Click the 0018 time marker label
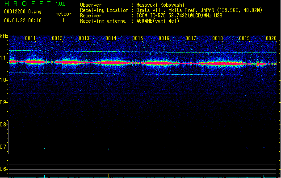This screenshot has width=281, height=178. [x=218, y=38]
